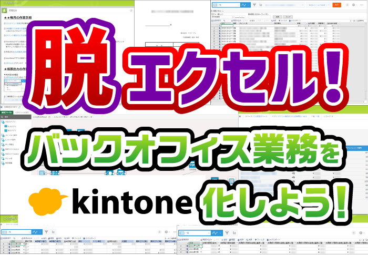Tick the checkbox in bottom-left grid row 3
This screenshot has width=368, height=255.
(x=26, y=250)
